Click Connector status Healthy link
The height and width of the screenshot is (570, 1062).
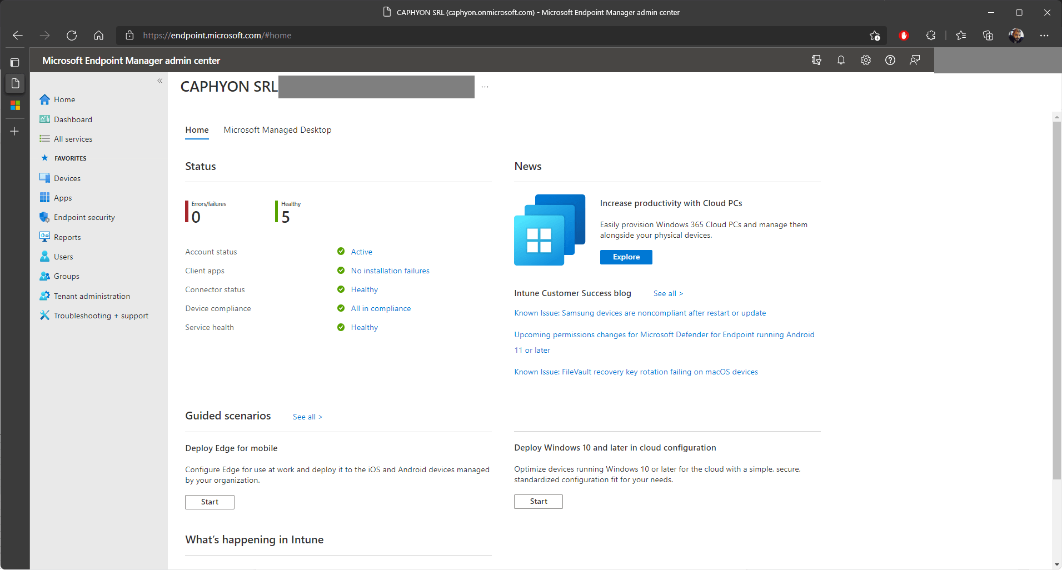(364, 289)
